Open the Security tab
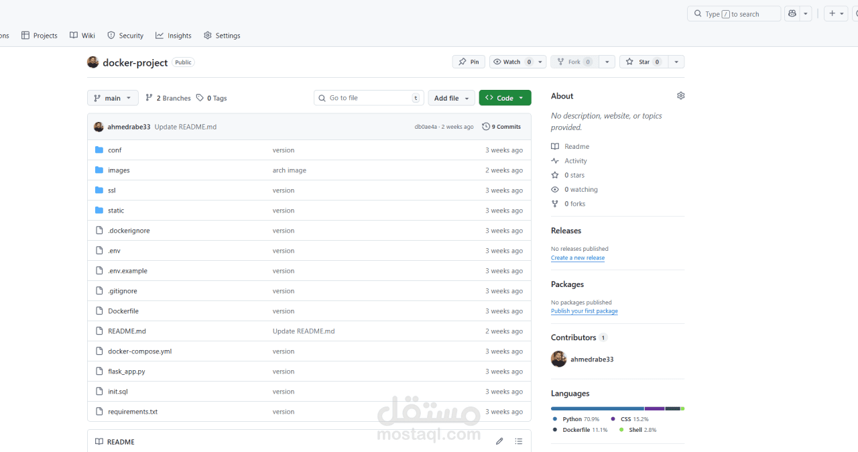The width and height of the screenshot is (858, 452). (x=125, y=36)
